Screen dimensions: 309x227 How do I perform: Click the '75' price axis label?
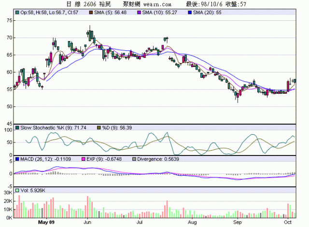(x=9, y=20)
